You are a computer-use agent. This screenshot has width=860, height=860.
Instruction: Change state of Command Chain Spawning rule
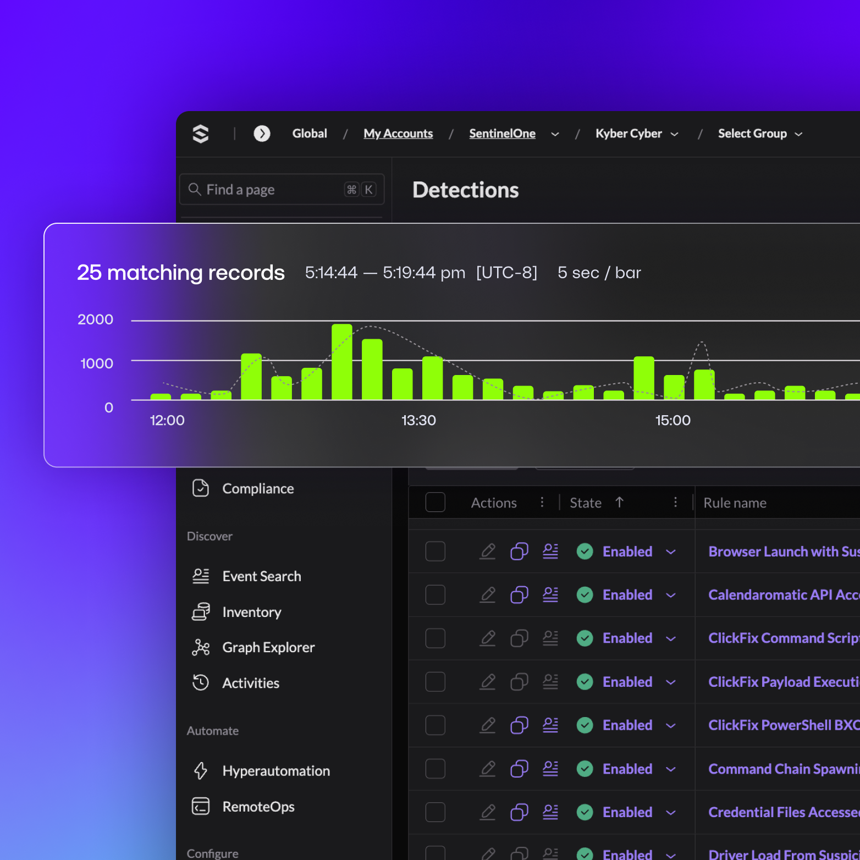671,769
